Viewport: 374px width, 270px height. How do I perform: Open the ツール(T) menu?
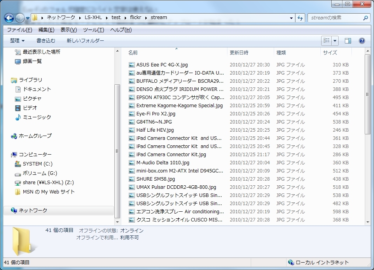[x=93, y=30]
